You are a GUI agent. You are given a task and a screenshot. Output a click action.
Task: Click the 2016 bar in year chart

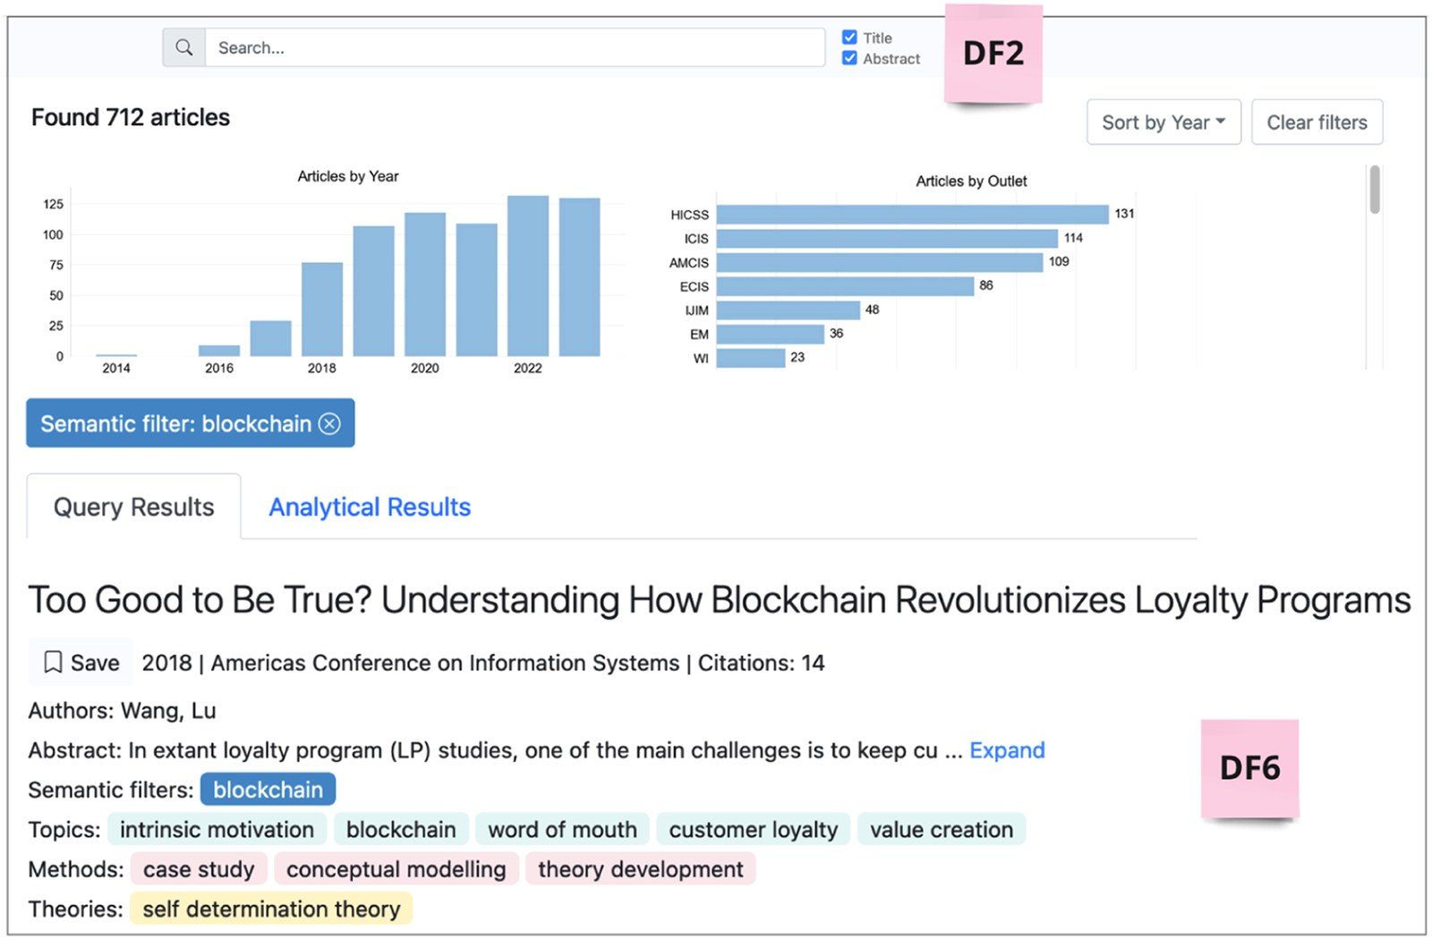tap(219, 351)
